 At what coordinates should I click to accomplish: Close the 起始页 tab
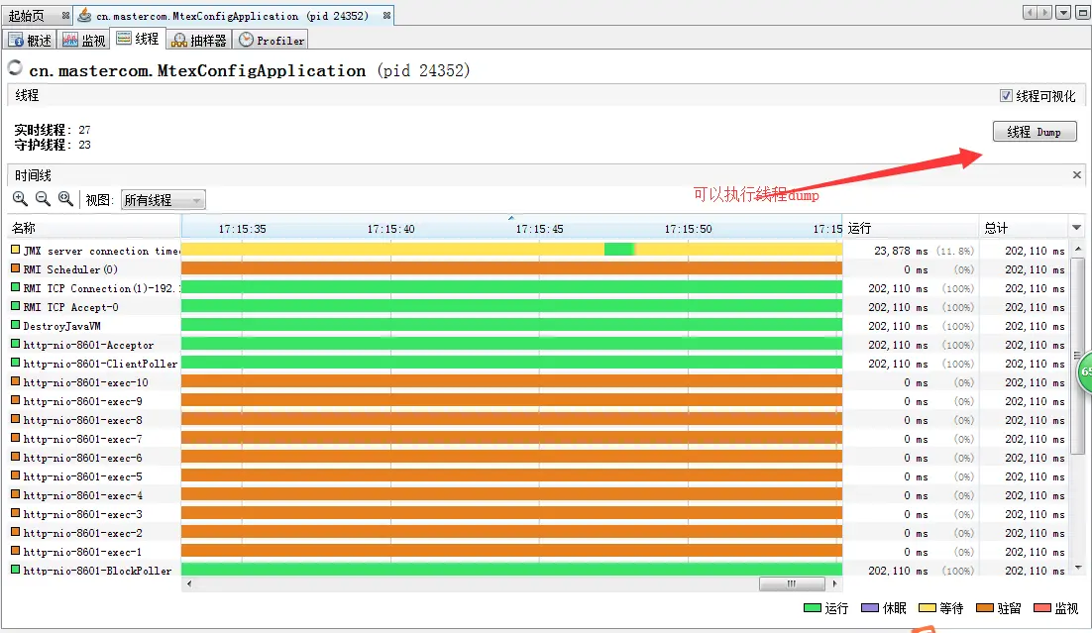pyautogui.click(x=65, y=15)
